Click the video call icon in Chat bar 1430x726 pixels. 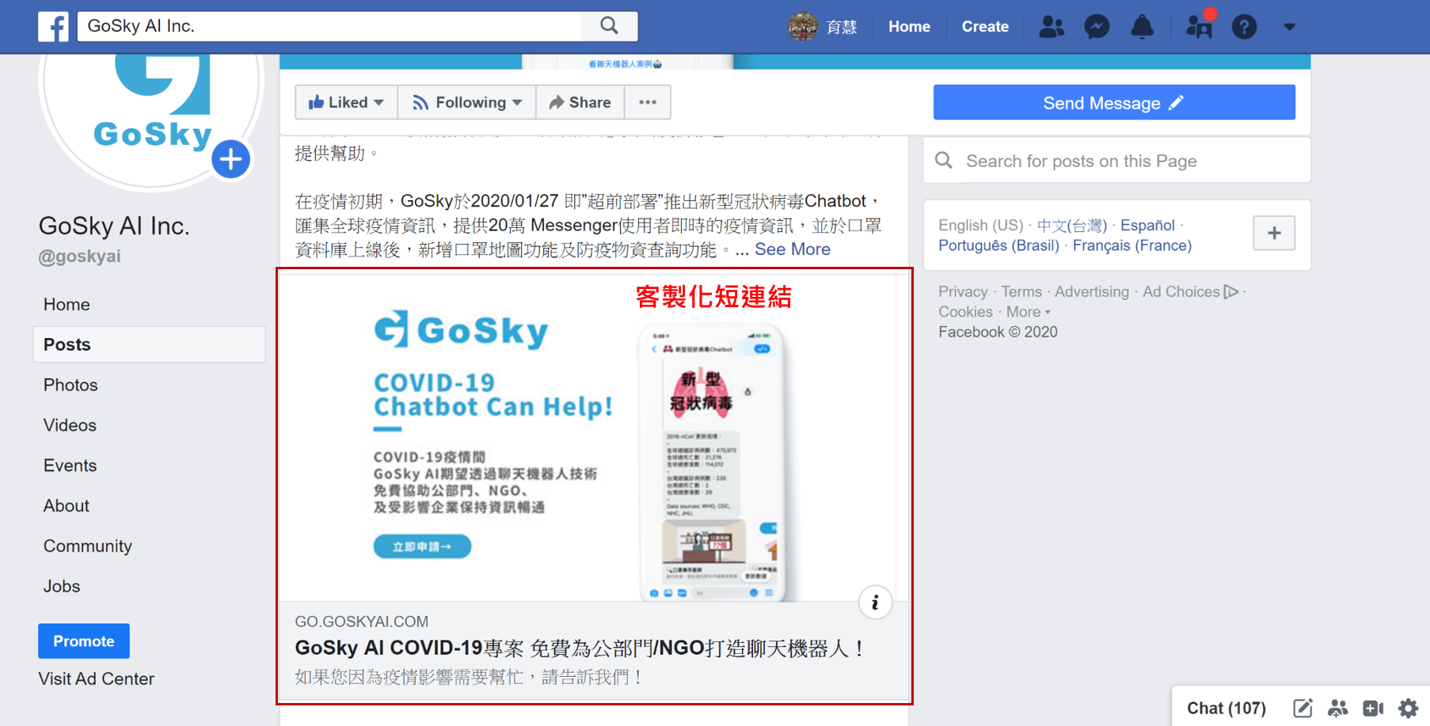(1373, 708)
